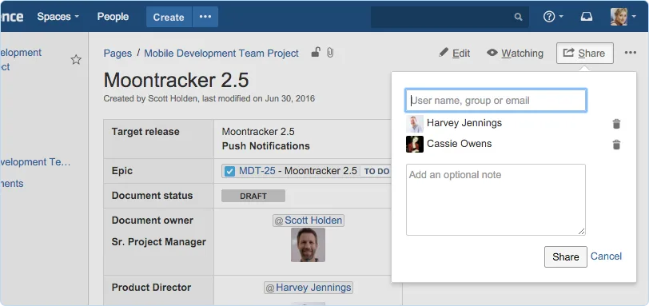Go to the Pages breadcrumb link
649x306 pixels.
(117, 54)
